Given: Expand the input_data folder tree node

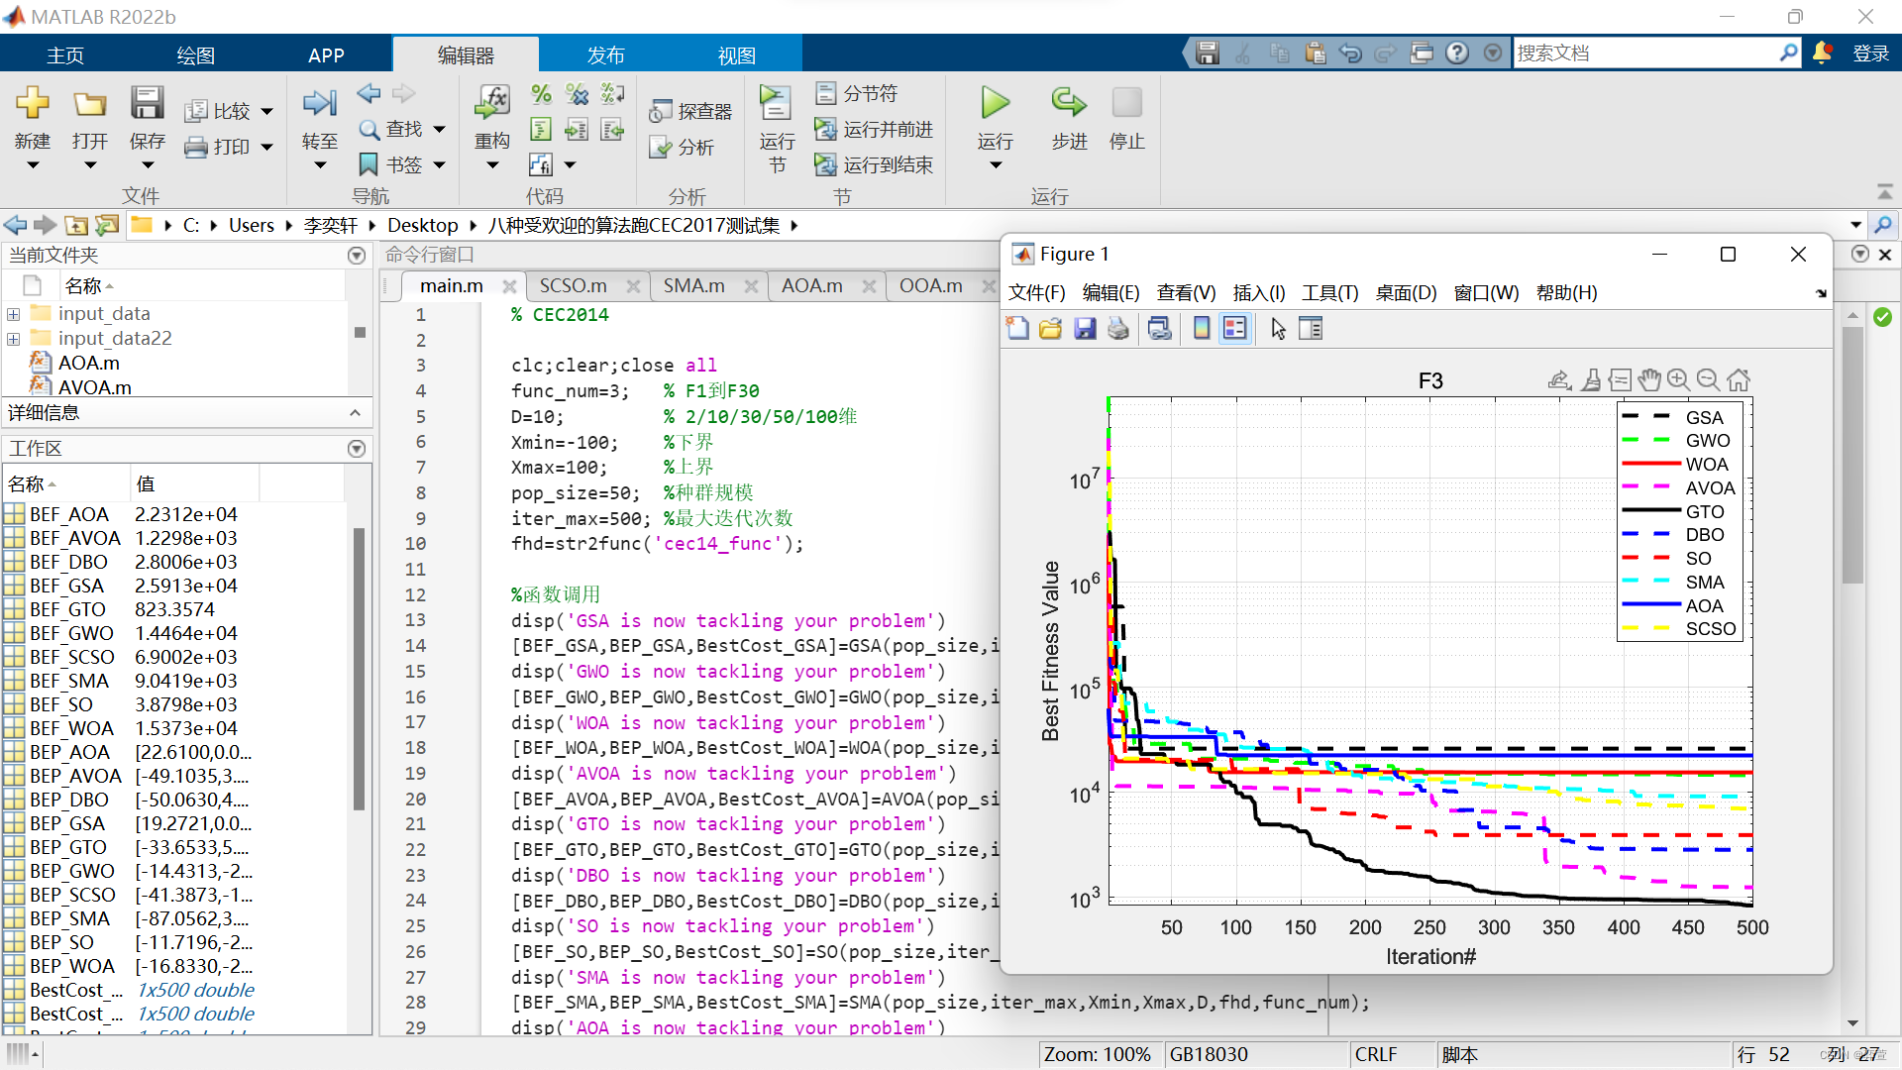Looking at the screenshot, I should [14, 314].
